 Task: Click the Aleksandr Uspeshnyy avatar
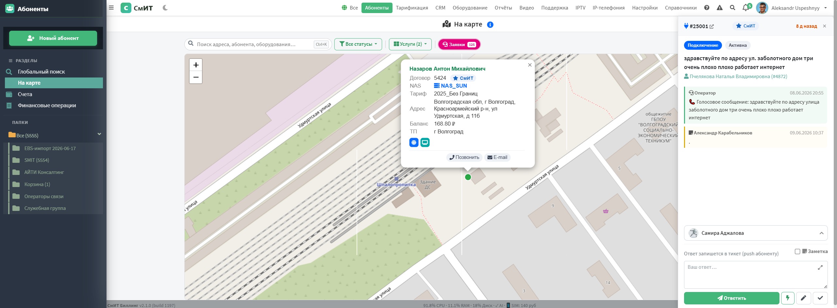762,8
